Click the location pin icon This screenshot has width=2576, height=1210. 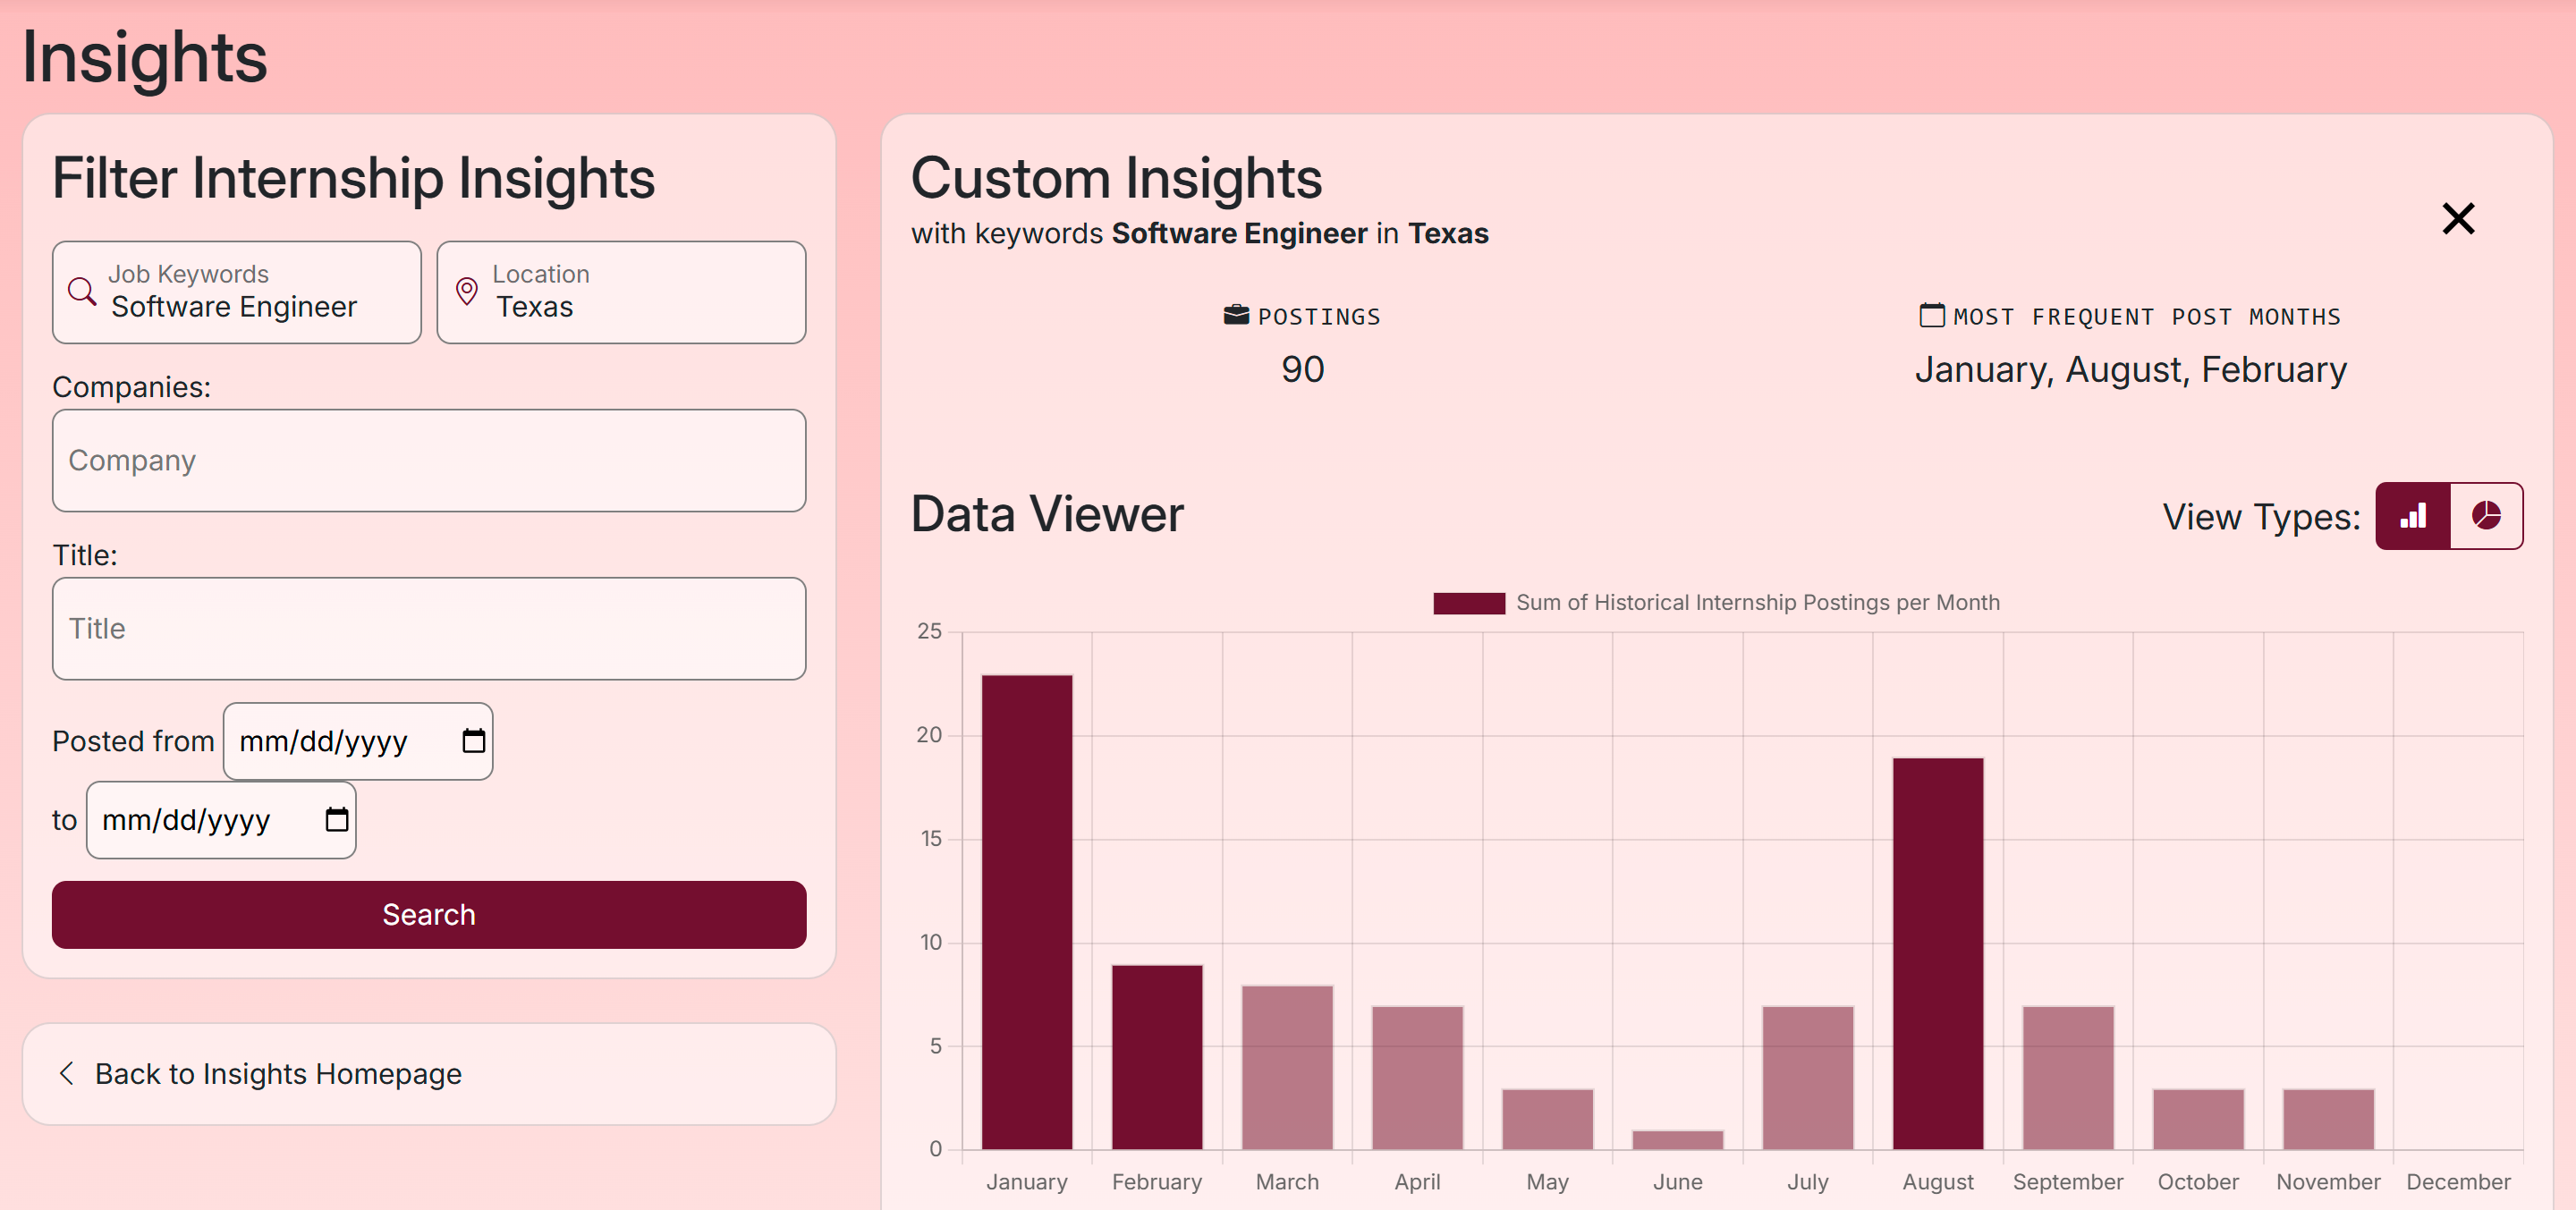tap(466, 291)
